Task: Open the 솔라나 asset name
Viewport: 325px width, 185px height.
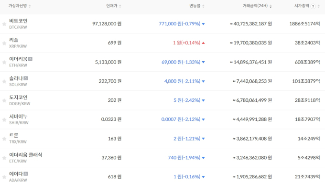Action: pyautogui.click(x=16, y=78)
